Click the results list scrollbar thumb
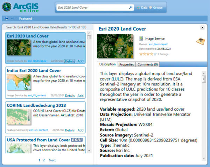 89,37
